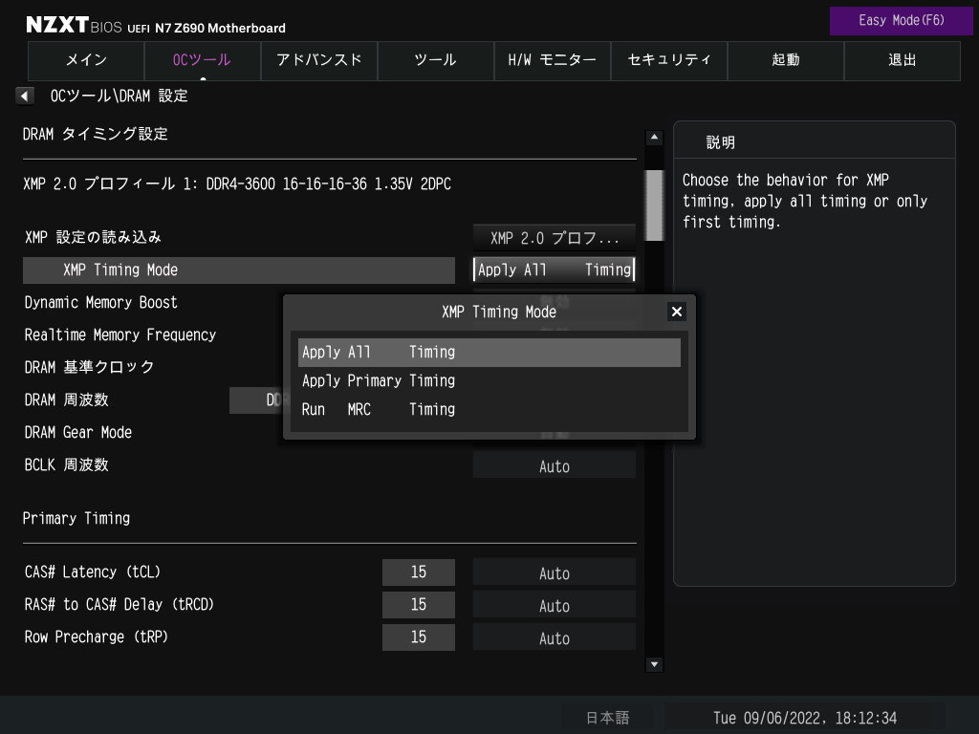Open the メイン tab

[86, 60]
